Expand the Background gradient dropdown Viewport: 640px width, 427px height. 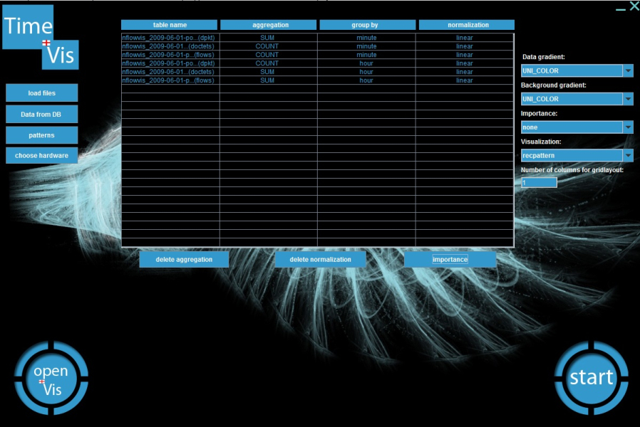pyautogui.click(x=628, y=99)
